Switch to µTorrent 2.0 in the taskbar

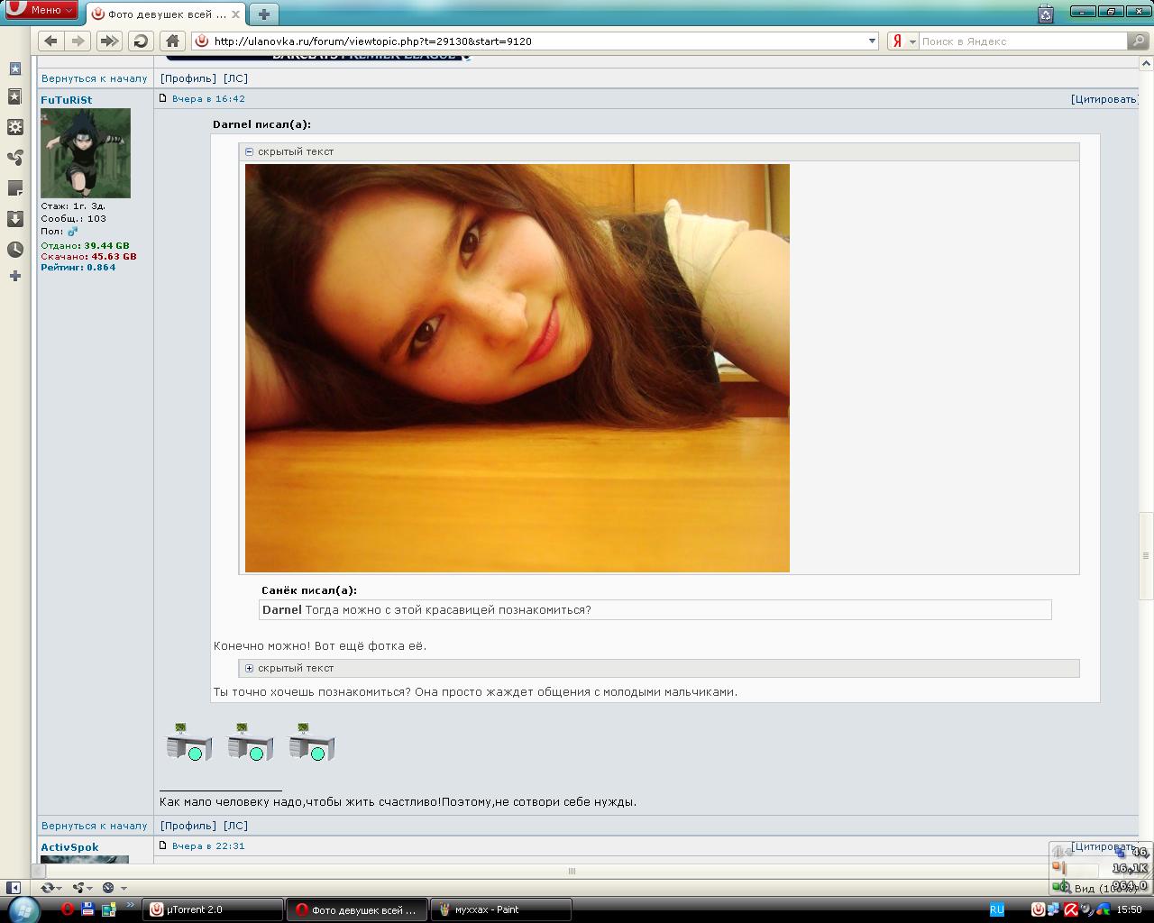214,909
